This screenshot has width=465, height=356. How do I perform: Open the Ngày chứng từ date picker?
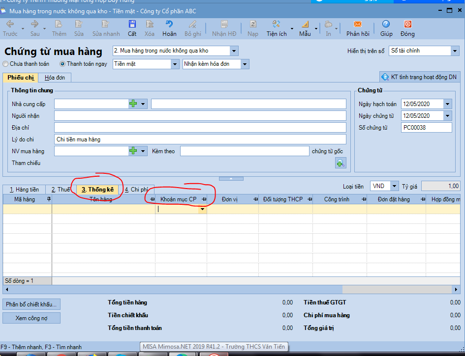point(447,116)
